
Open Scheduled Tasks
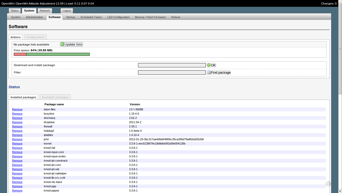click(x=91, y=17)
